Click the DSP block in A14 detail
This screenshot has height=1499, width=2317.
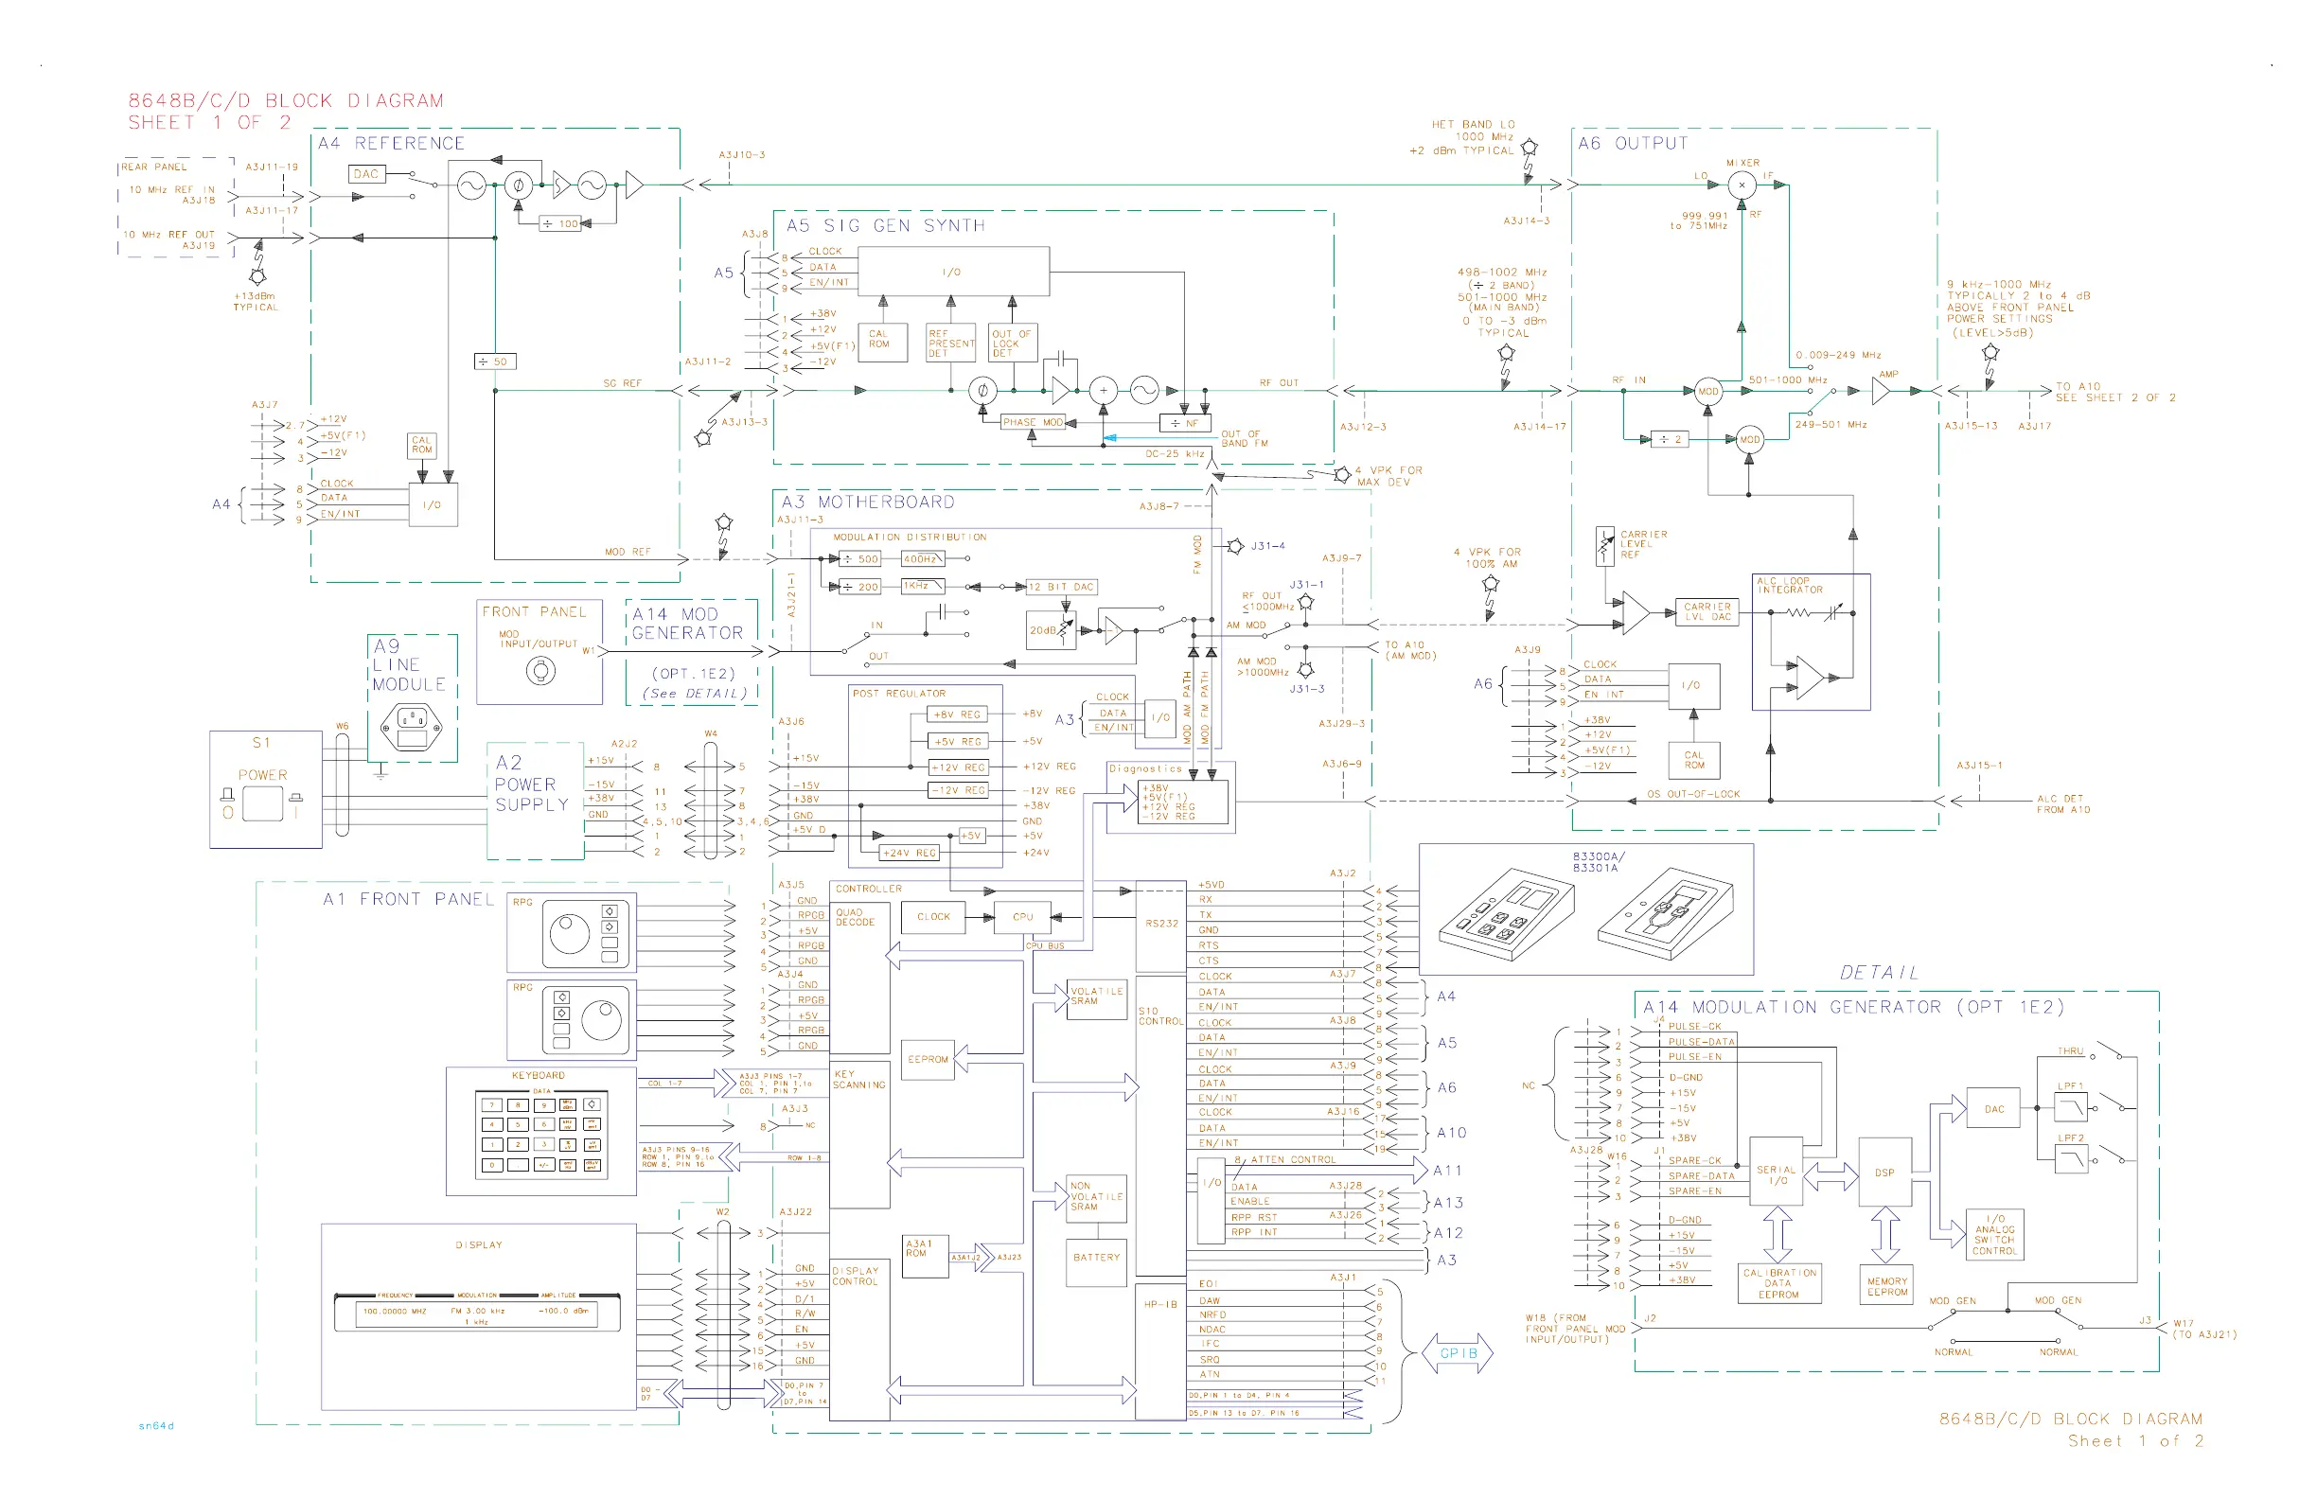1884,1173
